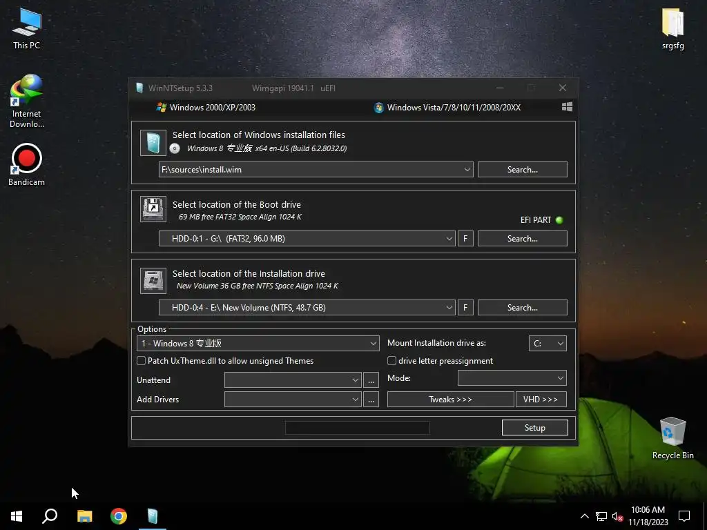Open taskbar Search

pyautogui.click(x=50, y=516)
